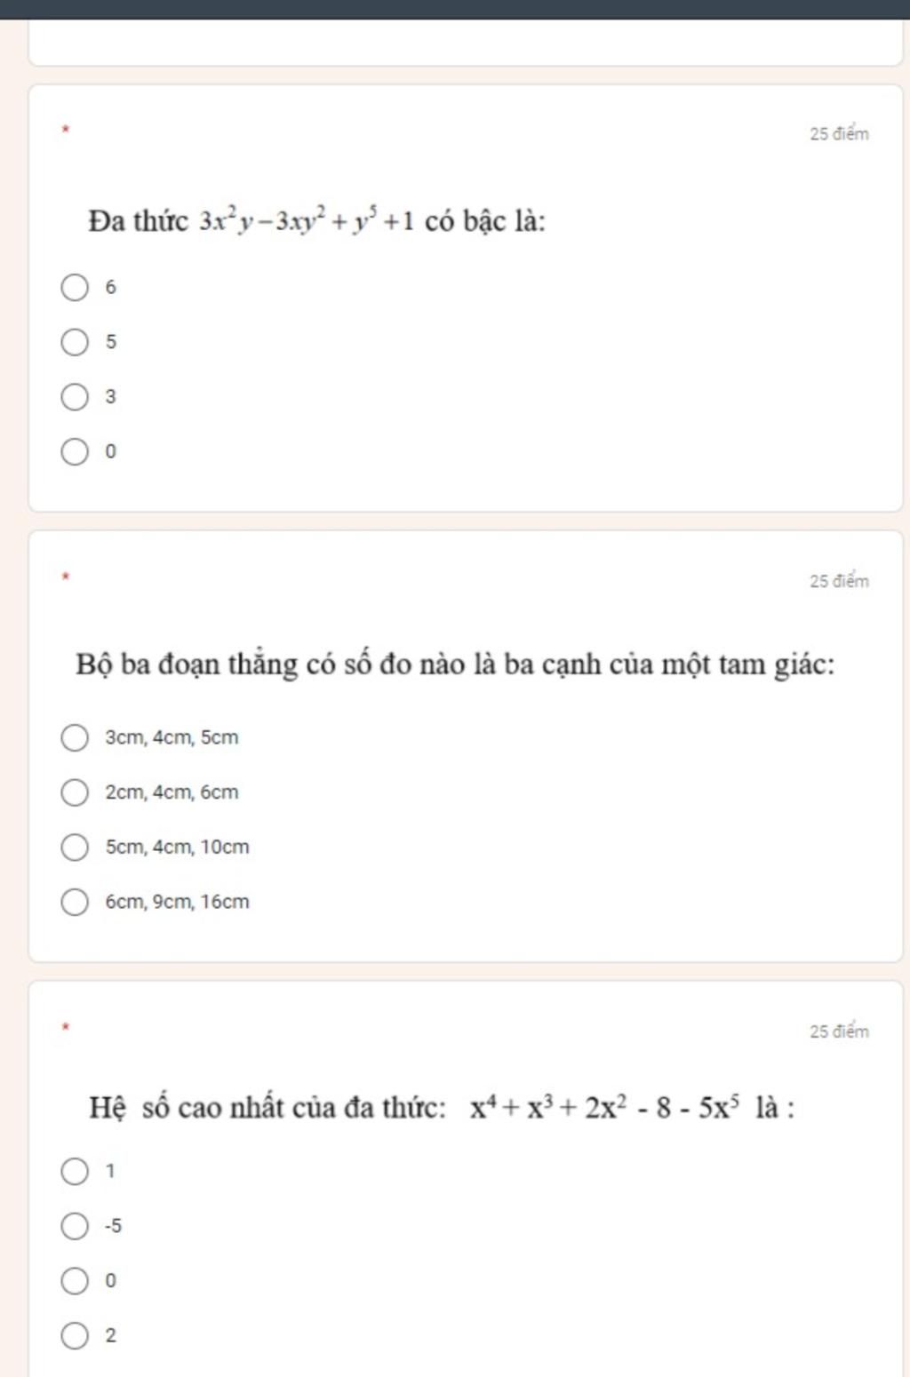Viewport: 910px width, 1377px height.
Task: Select the 2cm, 4cm, 6cm option
Action: (x=75, y=792)
